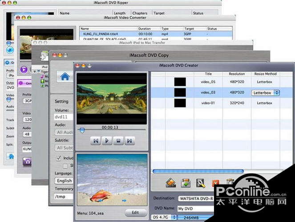Click the red X remove icon in DVD Creator
Screen dimensions: 295x222
(215, 183)
